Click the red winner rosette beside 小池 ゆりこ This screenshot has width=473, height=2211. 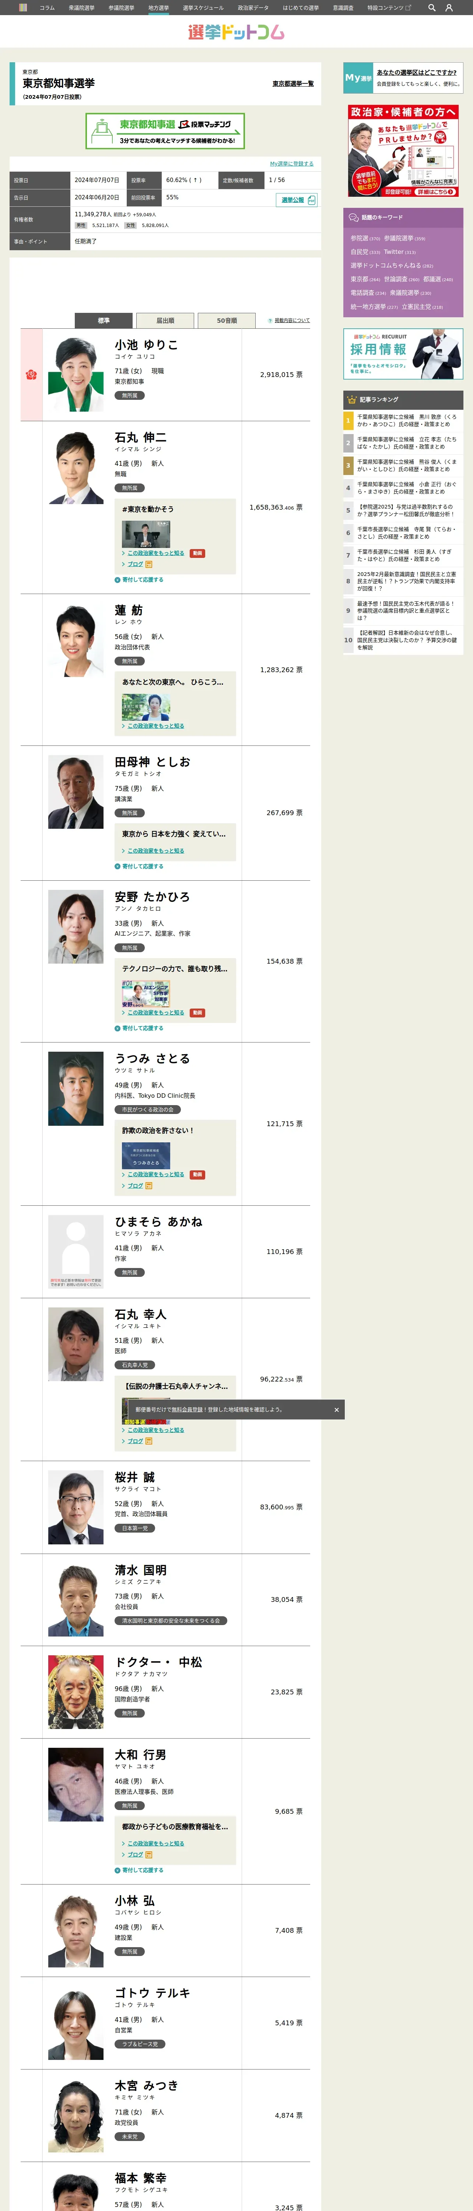pos(31,374)
